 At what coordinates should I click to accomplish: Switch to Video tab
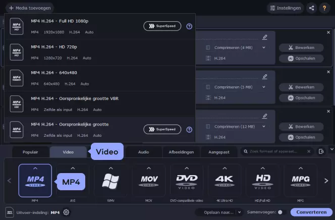pos(68,152)
